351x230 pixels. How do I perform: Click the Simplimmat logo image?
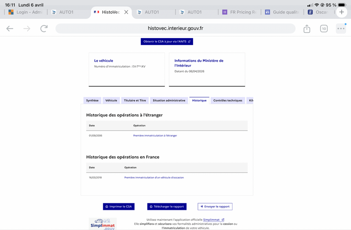pyautogui.click(x=102, y=224)
